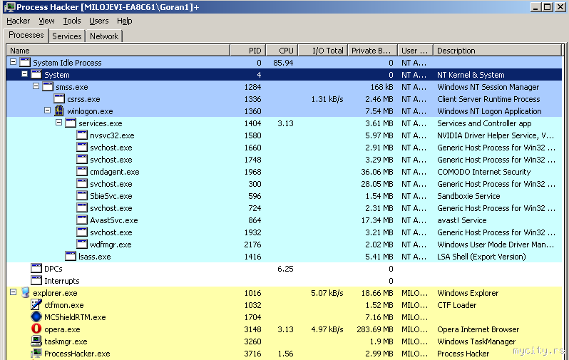Click the winlogon.exe process icon
569x360 pixels.
(59, 111)
